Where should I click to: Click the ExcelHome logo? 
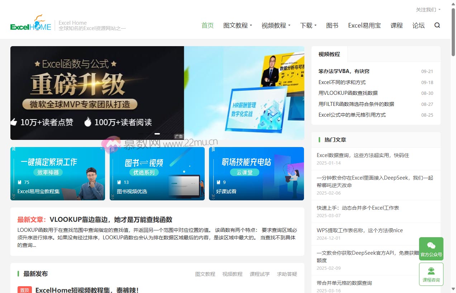(30, 26)
